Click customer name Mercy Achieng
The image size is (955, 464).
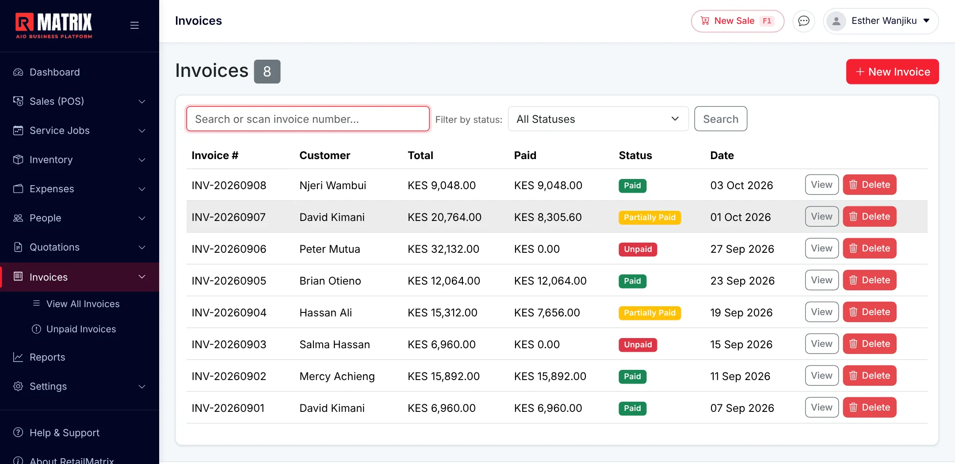point(337,377)
